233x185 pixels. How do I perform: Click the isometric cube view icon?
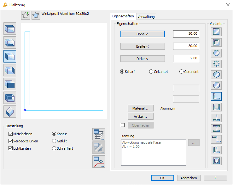[x=10, y=112]
